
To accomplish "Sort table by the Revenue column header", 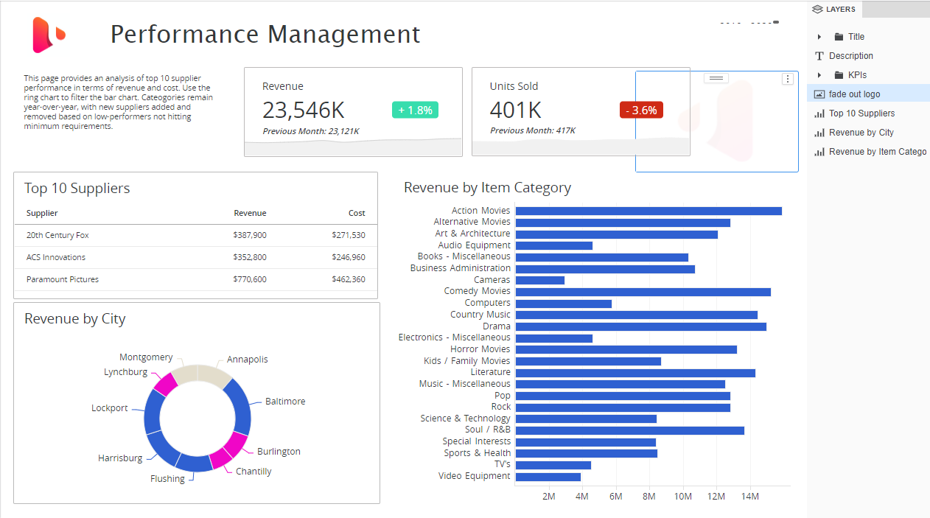I will point(250,213).
